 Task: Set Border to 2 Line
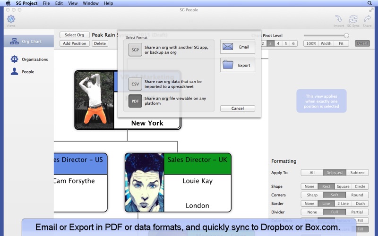[343, 203]
